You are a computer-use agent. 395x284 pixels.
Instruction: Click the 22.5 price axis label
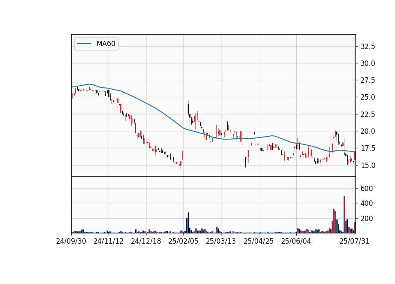368,114
